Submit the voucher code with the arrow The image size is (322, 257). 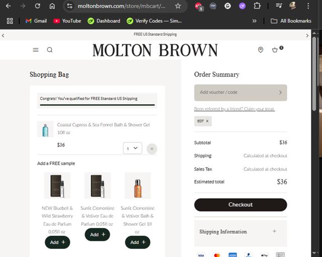(x=281, y=93)
